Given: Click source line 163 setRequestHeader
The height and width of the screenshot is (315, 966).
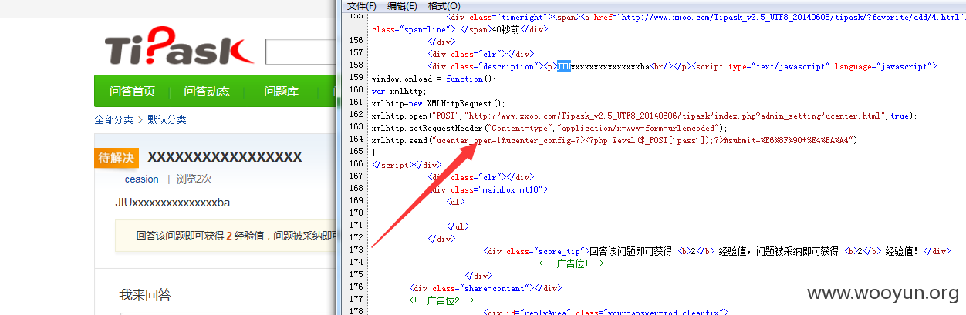Looking at the screenshot, I should point(549,128).
